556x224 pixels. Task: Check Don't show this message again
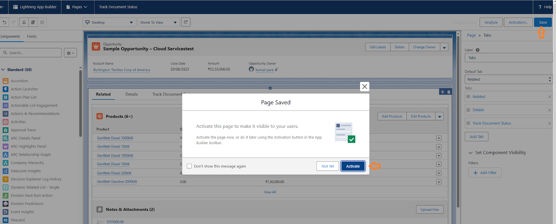(x=189, y=166)
